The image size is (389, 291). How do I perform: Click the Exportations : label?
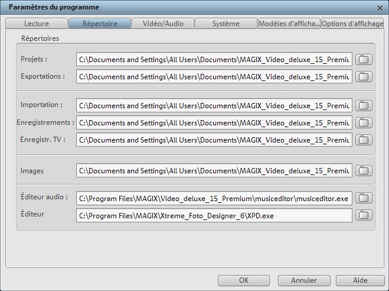[x=43, y=76]
